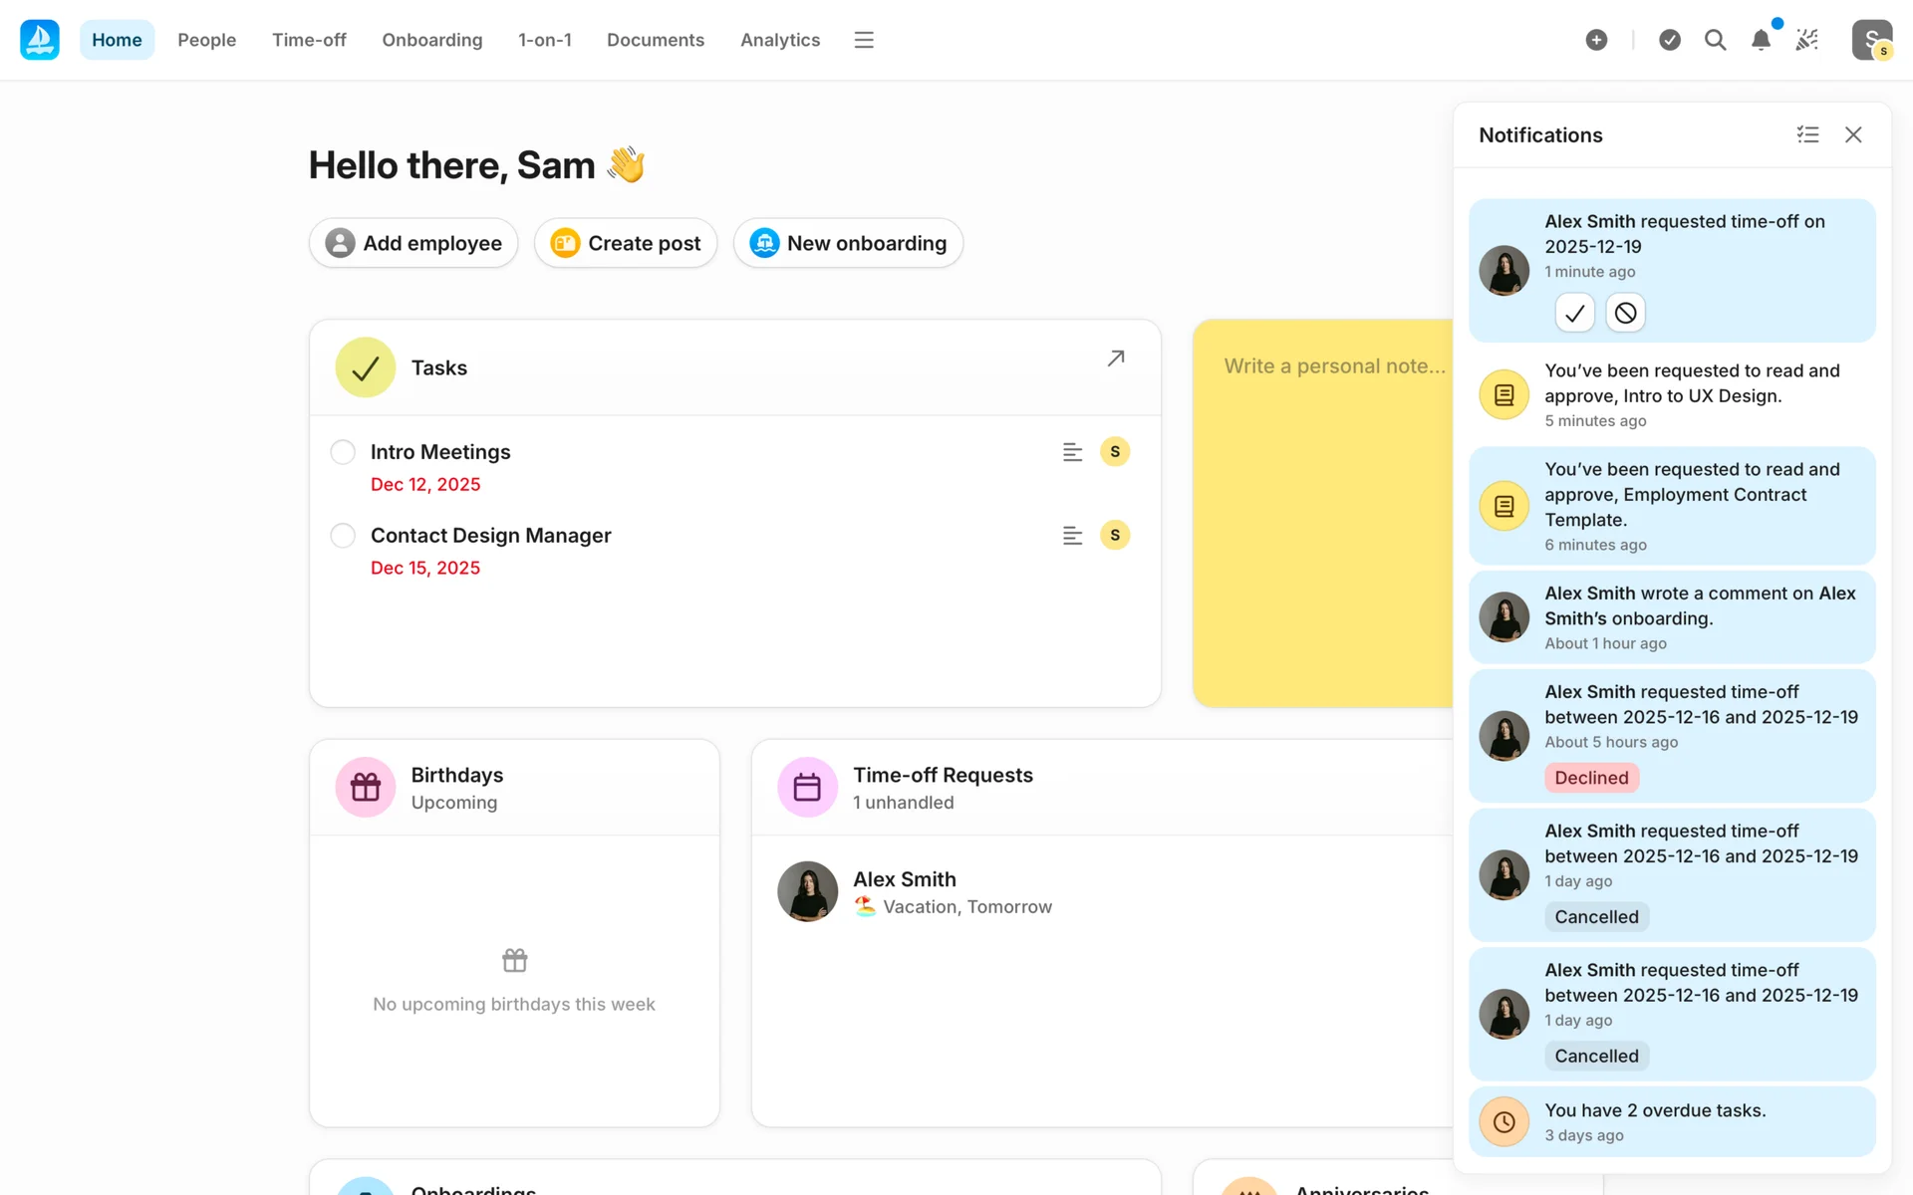Go to the Time-off tab
The width and height of the screenshot is (1913, 1195).
[309, 40]
